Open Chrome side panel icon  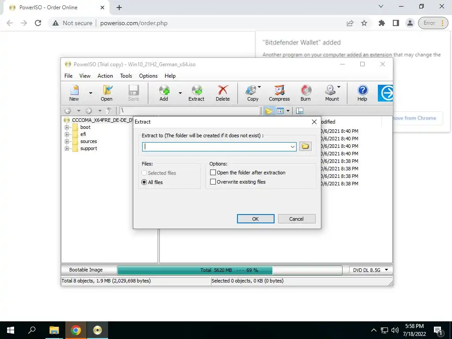pos(396,23)
